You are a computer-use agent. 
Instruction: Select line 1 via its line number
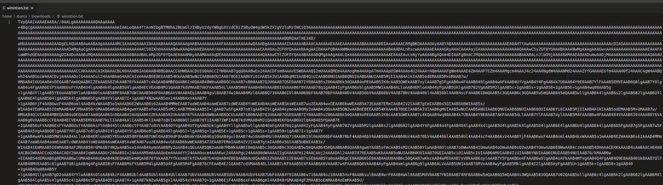point(9,22)
